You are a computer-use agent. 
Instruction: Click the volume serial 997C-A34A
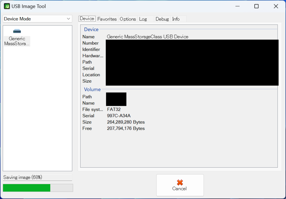click(119, 116)
